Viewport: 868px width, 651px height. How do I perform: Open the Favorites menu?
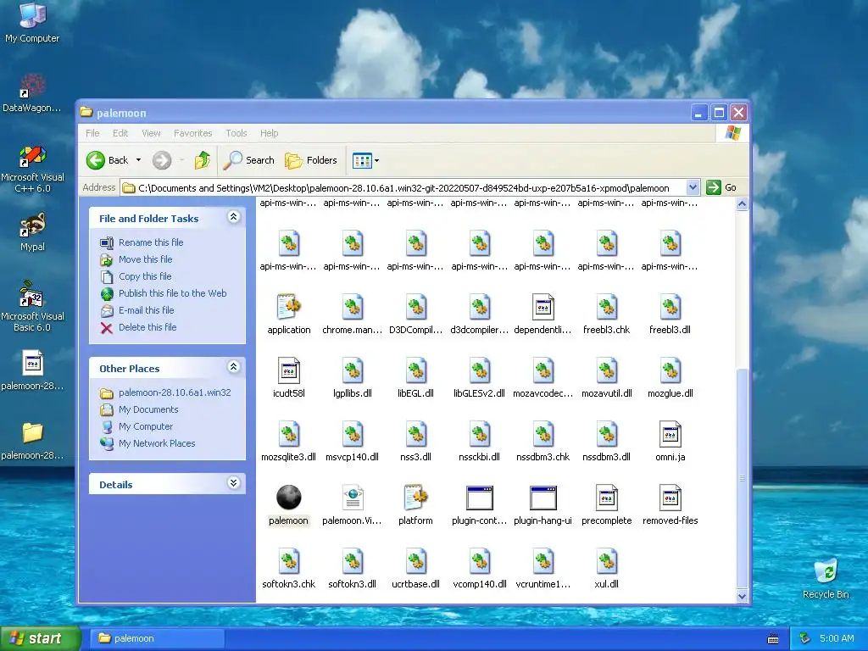(x=192, y=133)
